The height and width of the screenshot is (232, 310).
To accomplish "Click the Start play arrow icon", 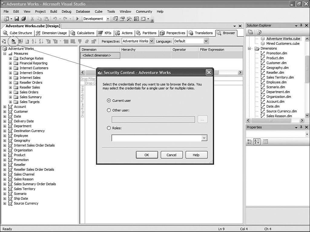I will pyautogui.click(x=77, y=19).
